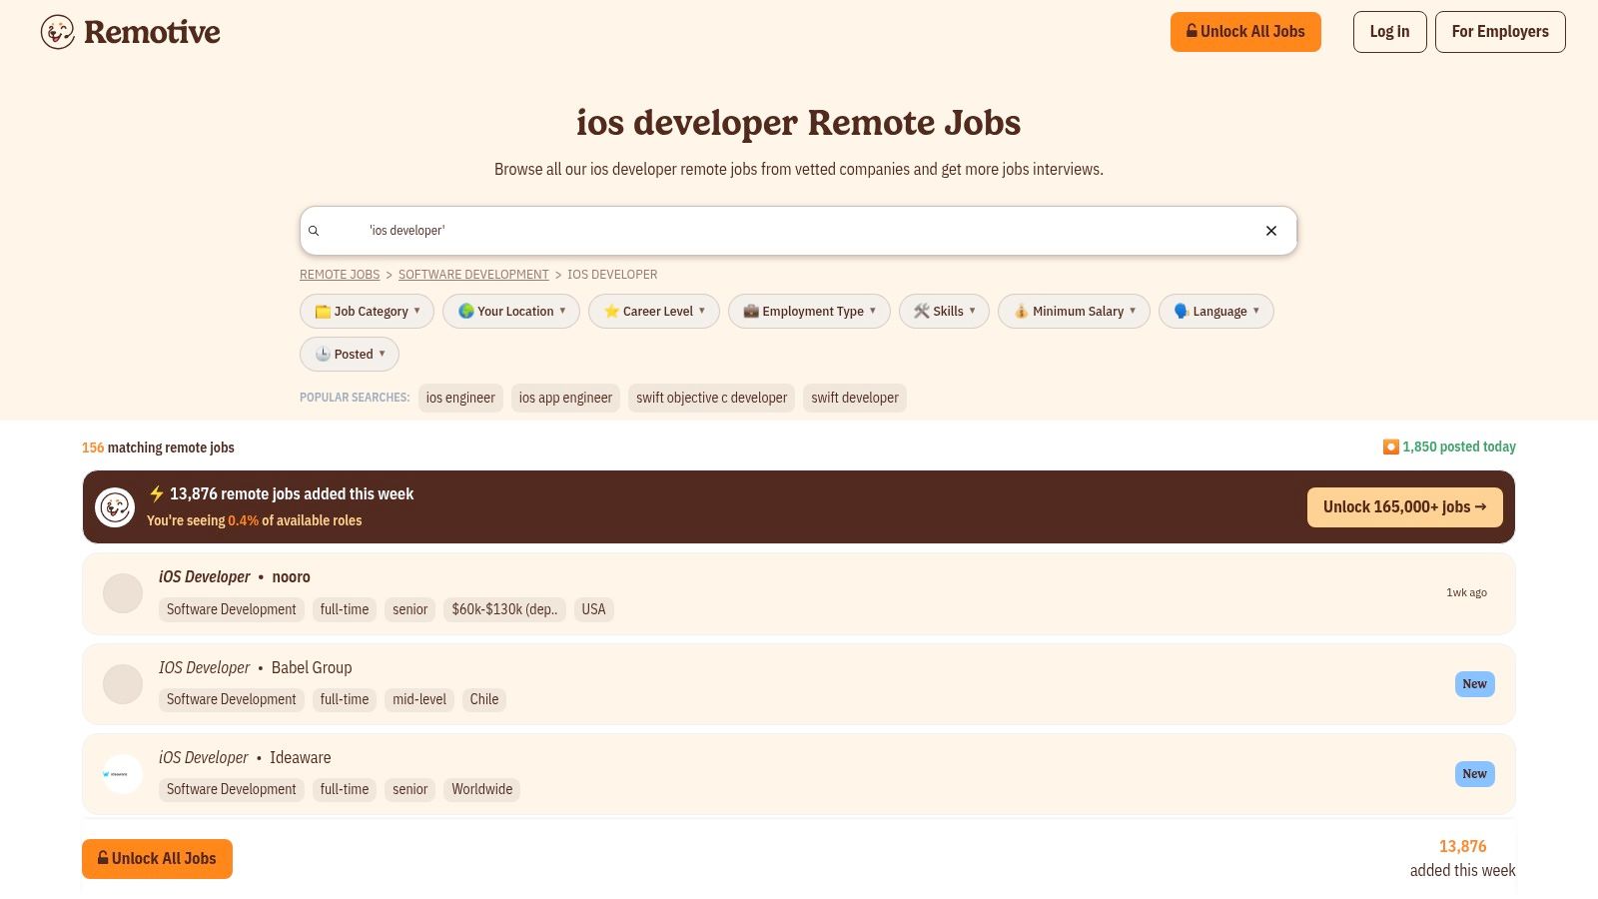Click the Remotive logo icon
1598x899 pixels.
point(58,32)
